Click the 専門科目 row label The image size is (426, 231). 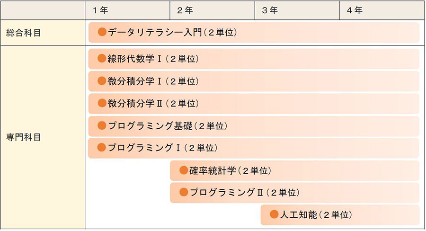click(23, 137)
